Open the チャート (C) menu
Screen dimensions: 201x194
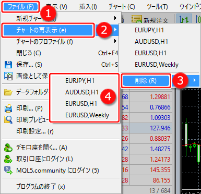(122, 7)
